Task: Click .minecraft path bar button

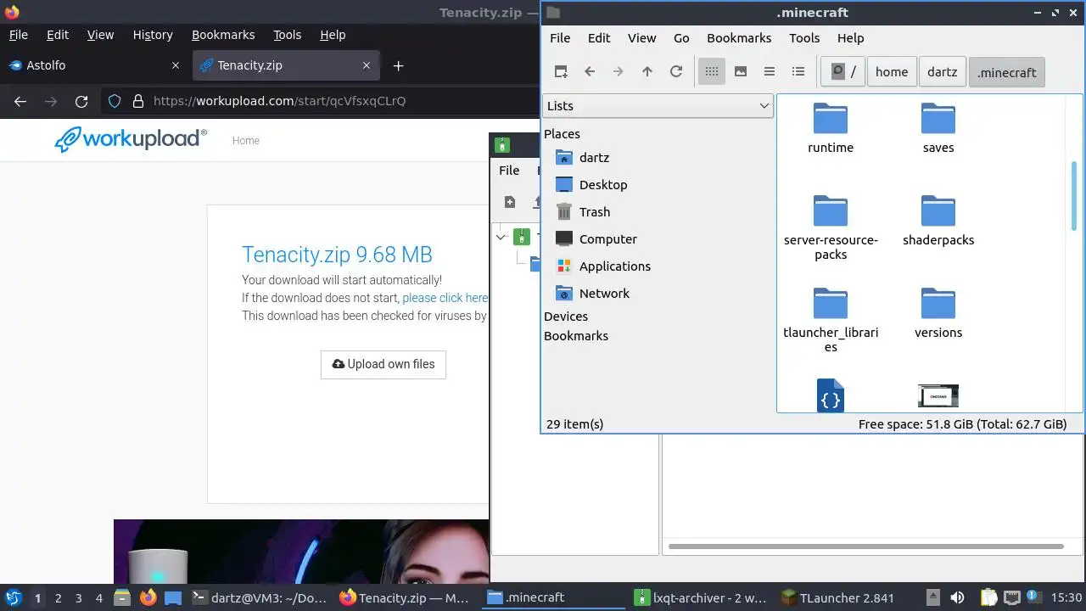Action: click(1007, 72)
